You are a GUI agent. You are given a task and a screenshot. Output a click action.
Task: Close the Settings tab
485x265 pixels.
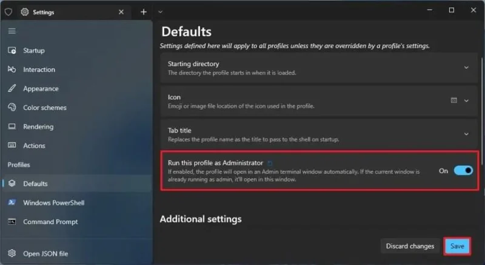pos(121,11)
